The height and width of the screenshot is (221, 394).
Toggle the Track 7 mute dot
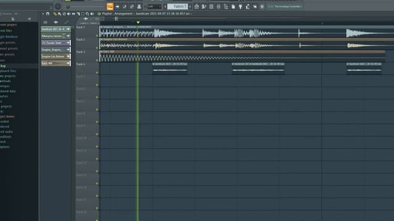tap(97, 109)
